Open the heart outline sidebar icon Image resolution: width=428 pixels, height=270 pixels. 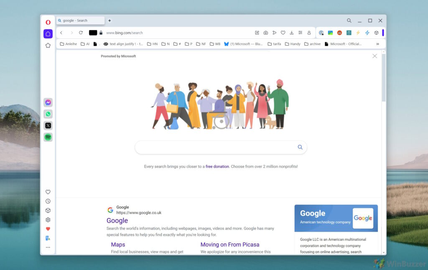point(48,192)
